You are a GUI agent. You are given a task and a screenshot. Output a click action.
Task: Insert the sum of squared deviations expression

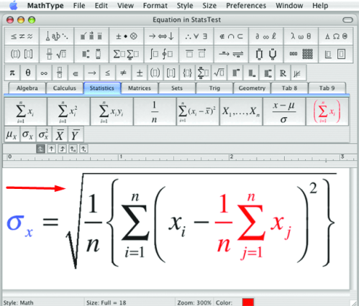198,111
